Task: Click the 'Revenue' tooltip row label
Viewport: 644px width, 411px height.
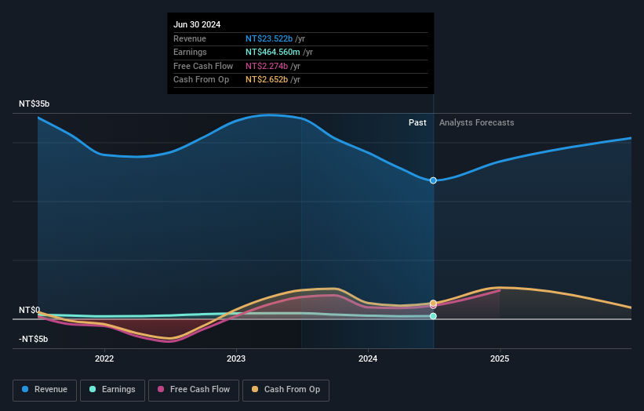Action: click(190, 38)
